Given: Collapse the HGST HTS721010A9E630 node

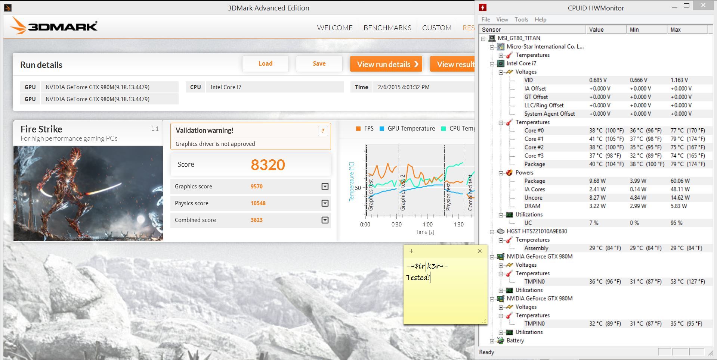Looking at the screenshot, I should coord(492,232).
